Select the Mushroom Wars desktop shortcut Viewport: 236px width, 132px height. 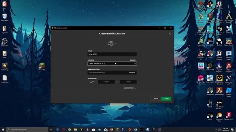tap(219, 117)
